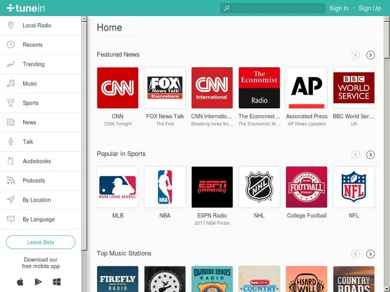Click the Sign In link
The image size is (390, 292).
tap(339, 8)
